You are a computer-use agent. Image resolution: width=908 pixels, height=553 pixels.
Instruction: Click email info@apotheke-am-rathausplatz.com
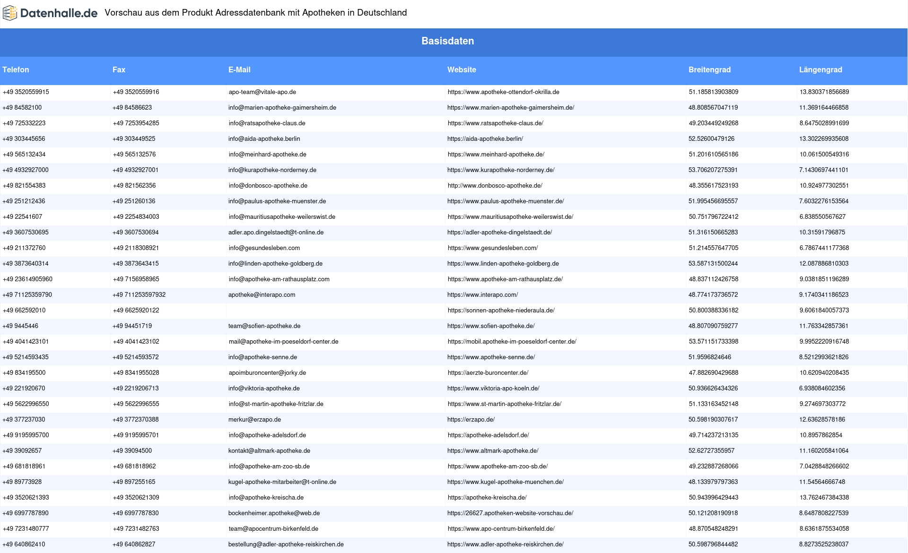tap(279, 279)
